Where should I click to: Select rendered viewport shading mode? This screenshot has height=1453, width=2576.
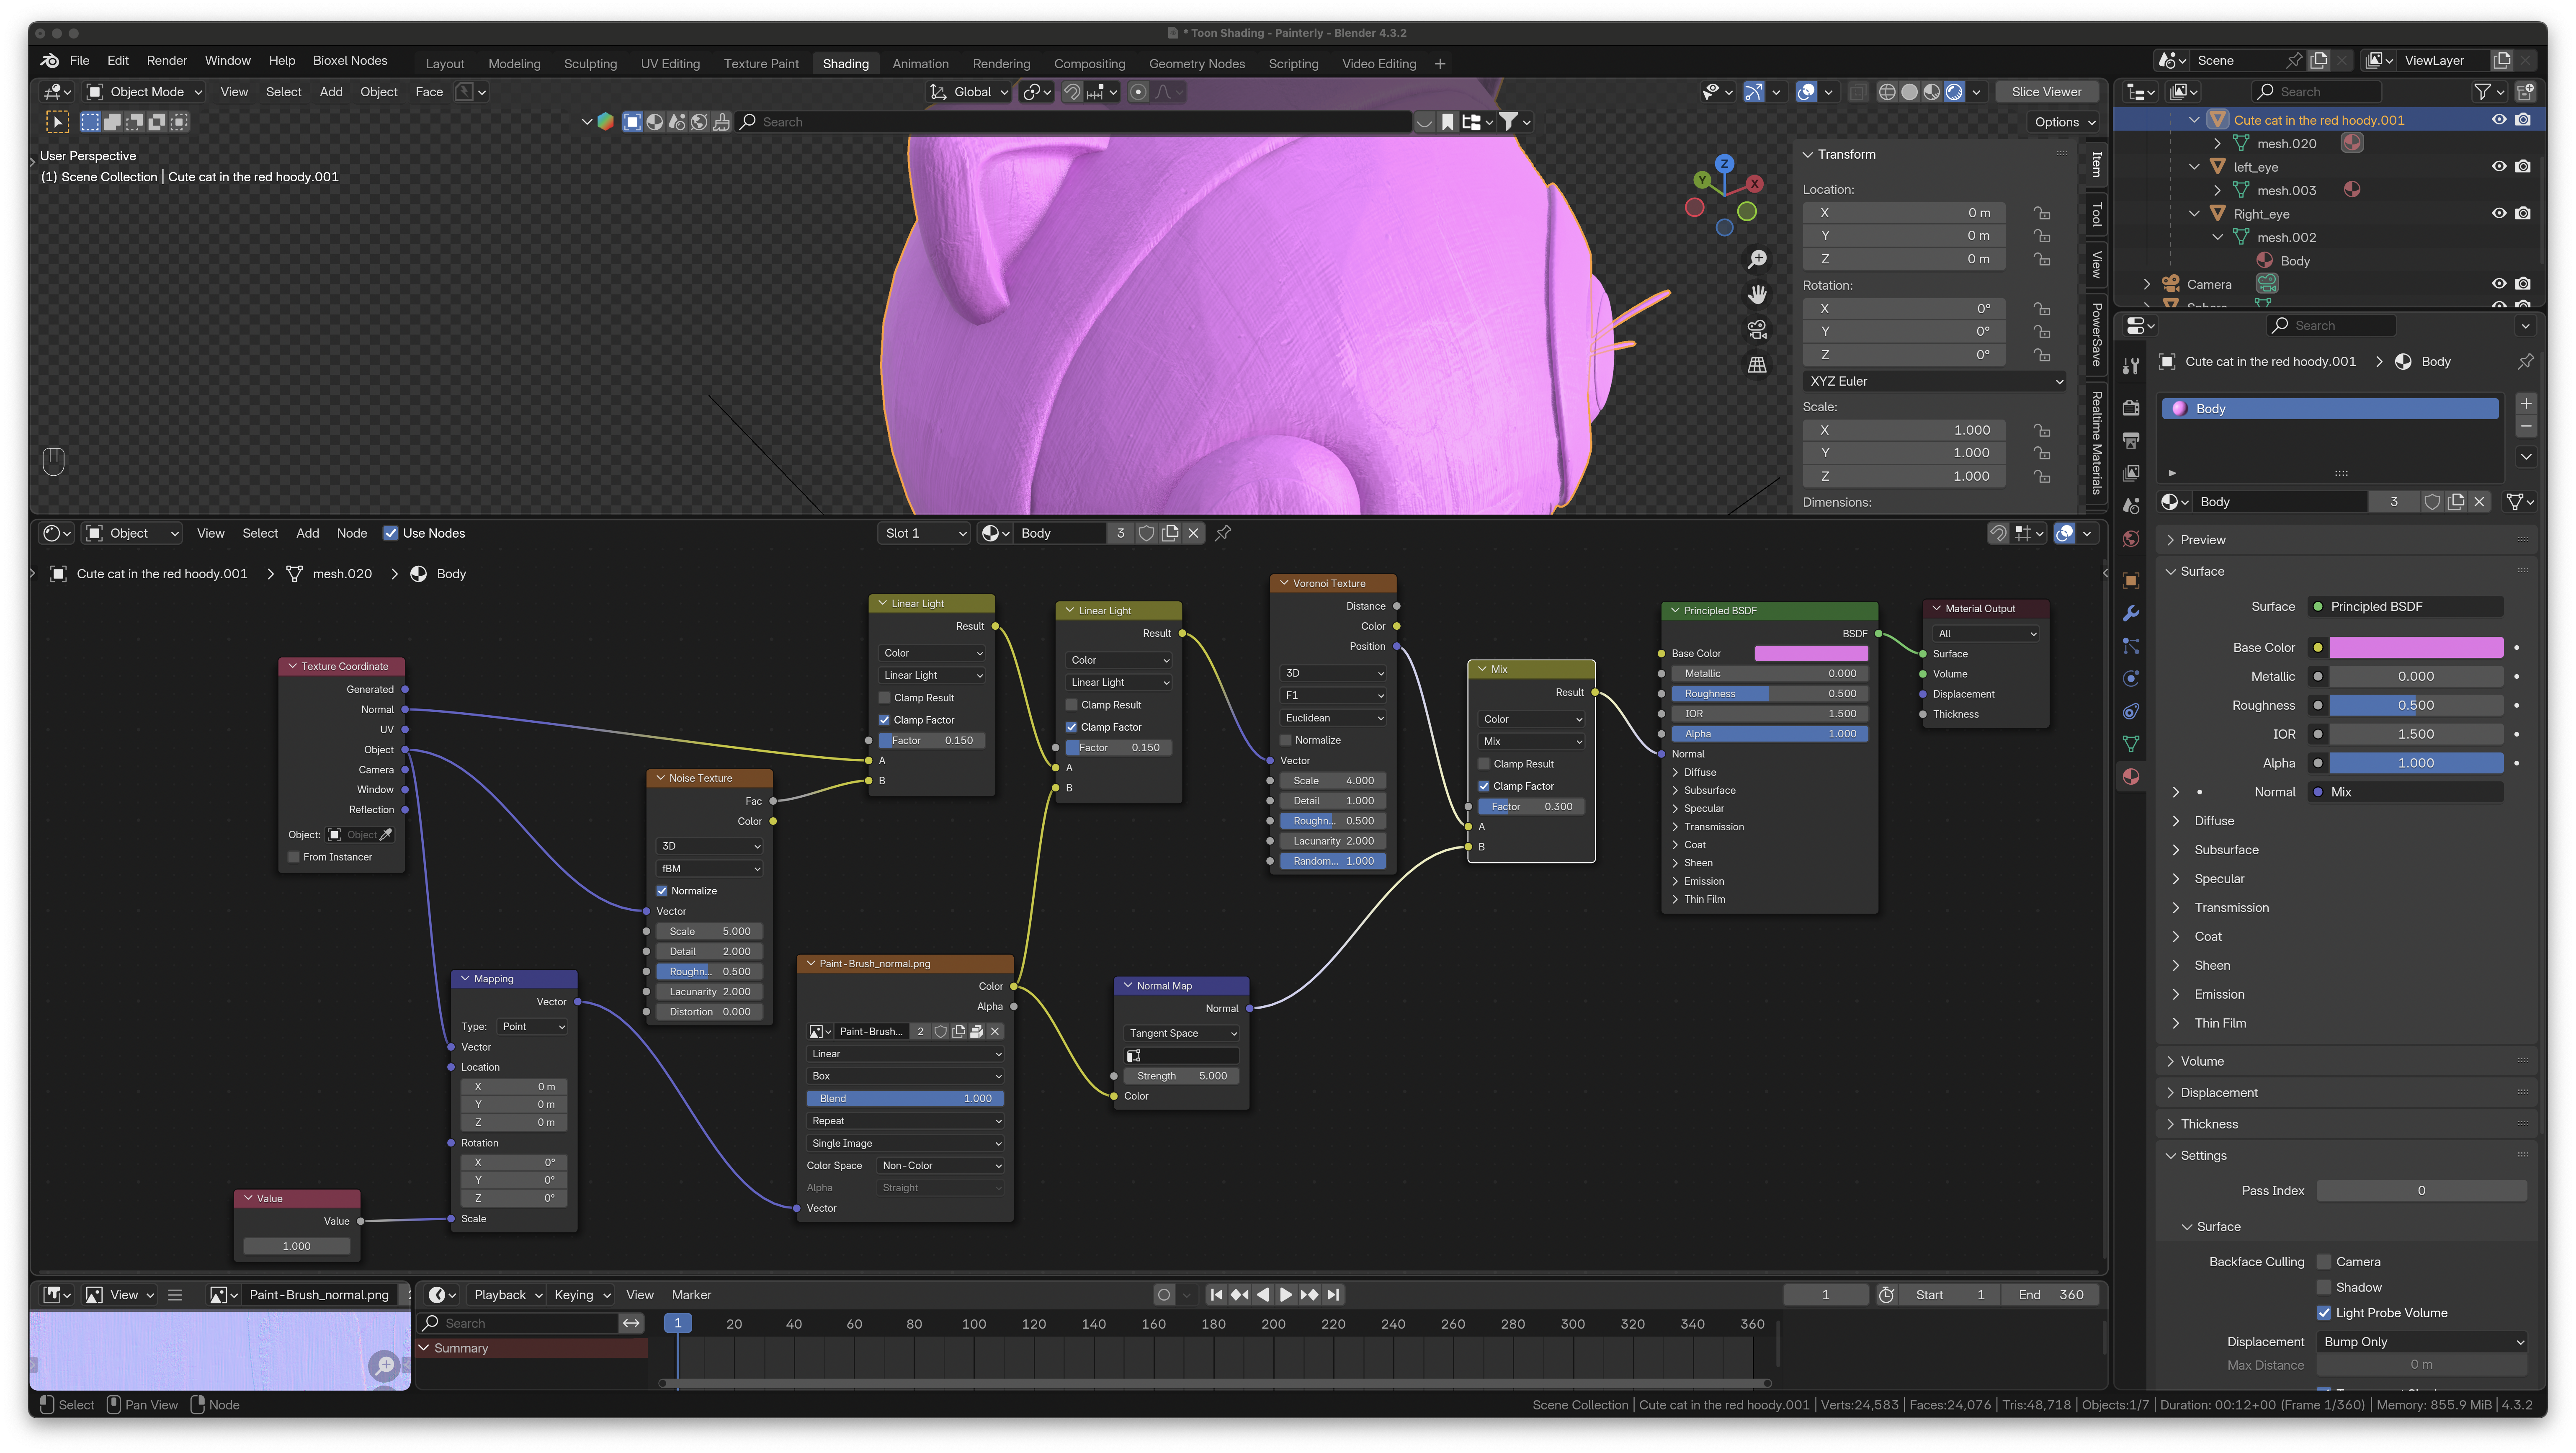pyautogui.click(x=1954, y=92)
